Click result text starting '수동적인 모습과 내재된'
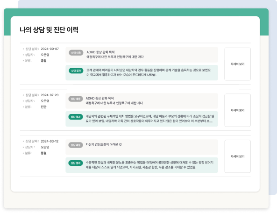Screen dimensions: 277x213 click(x=149, y=165)
